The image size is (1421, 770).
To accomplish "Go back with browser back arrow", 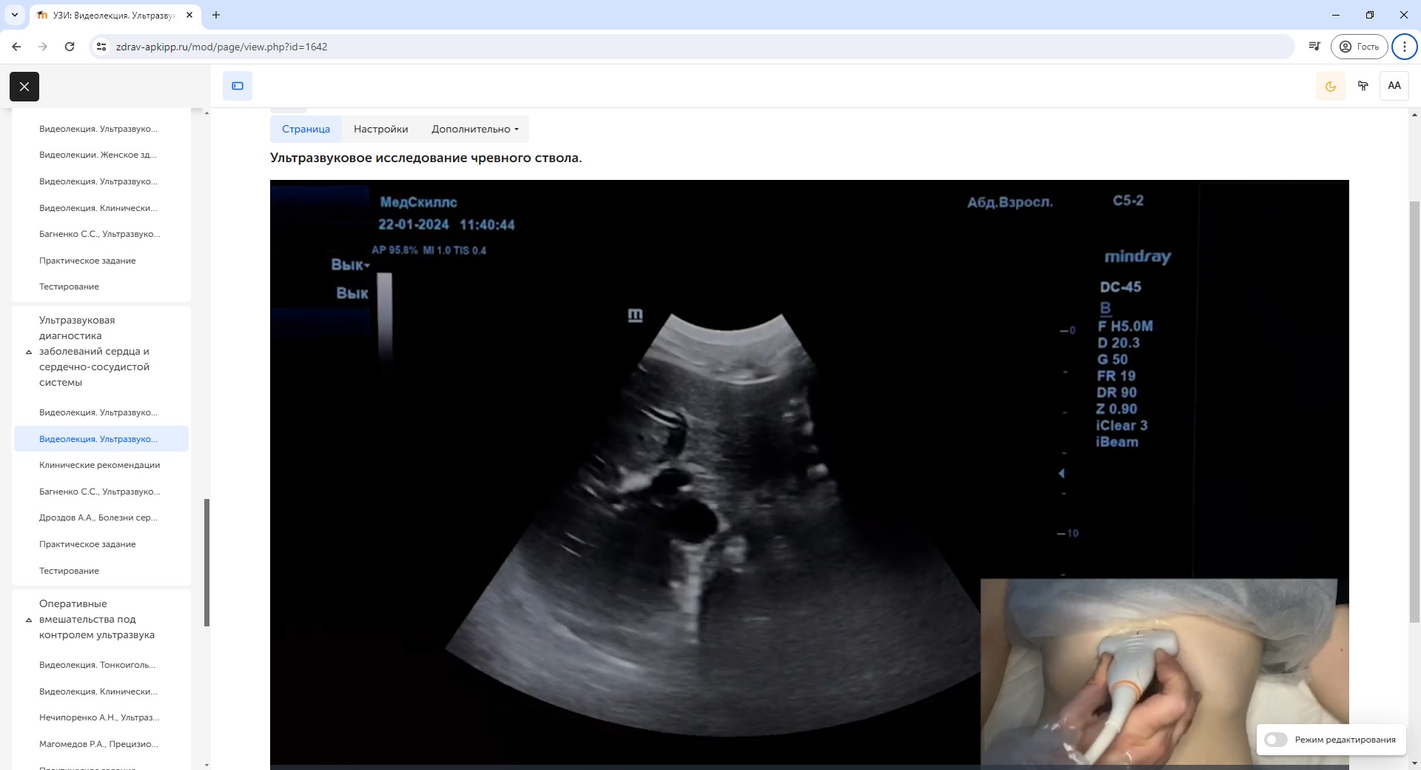I will pyautogui.click(x=16, y=47).
